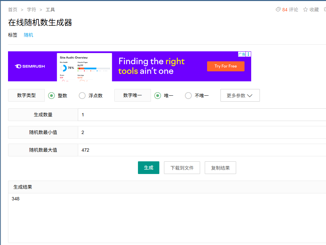326x245 pixels.
Task: Click the star favorite icon
Action: (305, 10)
